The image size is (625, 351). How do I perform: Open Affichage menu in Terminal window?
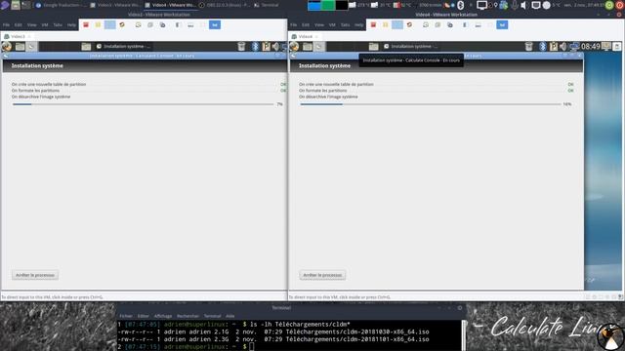tap(163, 316)
